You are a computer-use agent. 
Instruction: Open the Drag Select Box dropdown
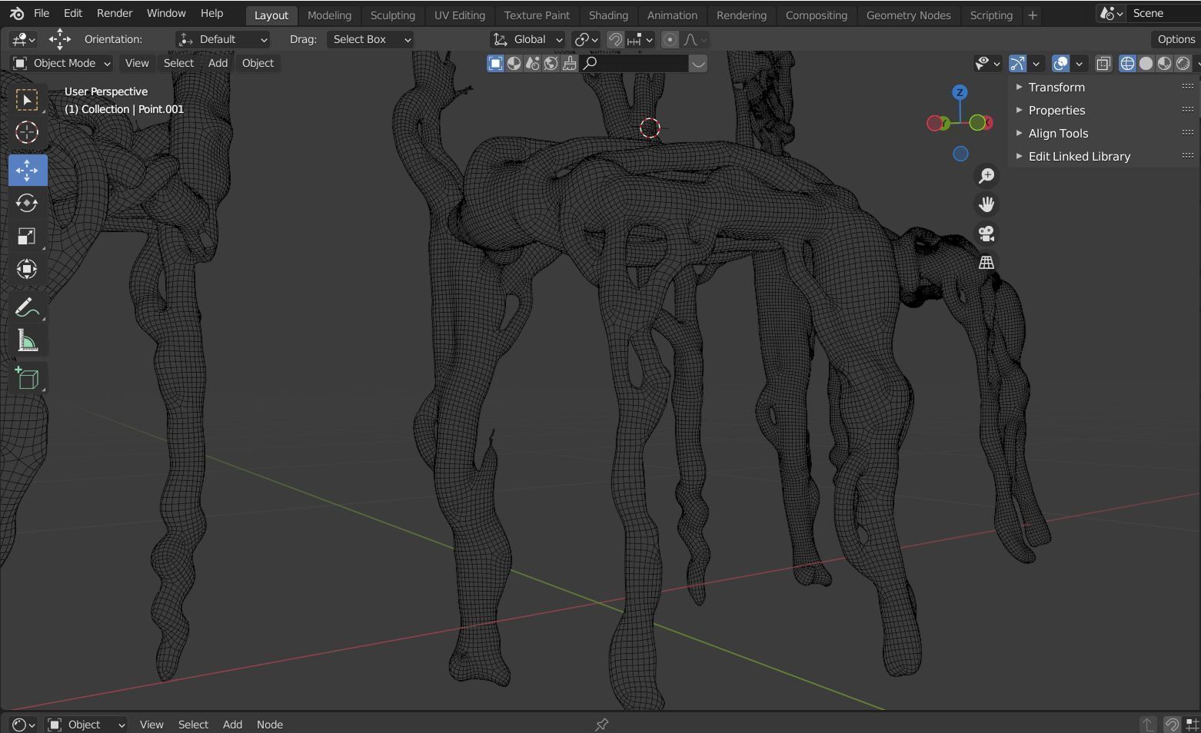click(370, 39)
